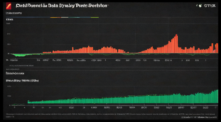Click the red app logo icon
Image resolution: width=221 pixels, height=122 pixels.
point(9,6)
